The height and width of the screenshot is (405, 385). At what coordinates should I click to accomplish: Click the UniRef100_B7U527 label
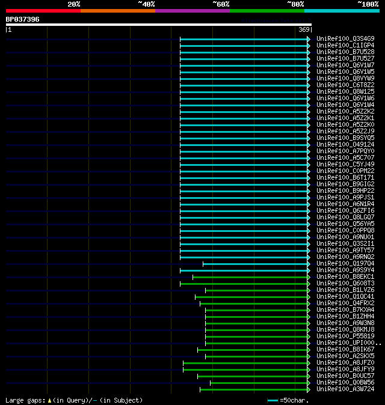pos(345,59)
